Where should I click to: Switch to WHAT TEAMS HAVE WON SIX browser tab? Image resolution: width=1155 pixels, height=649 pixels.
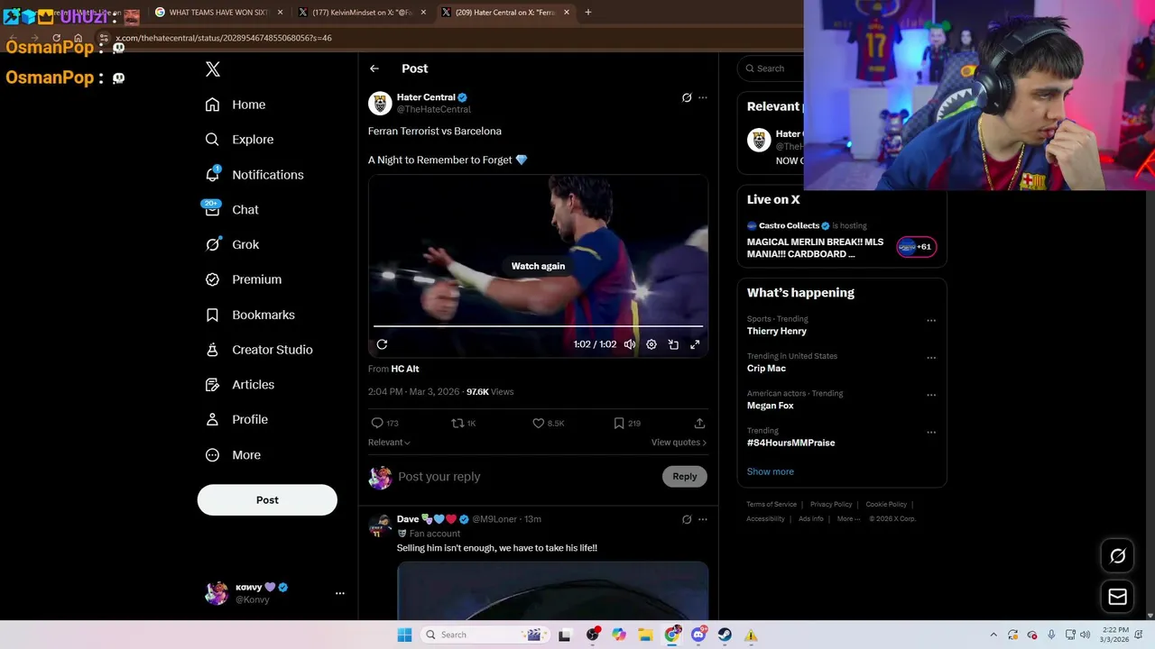pos(219,13)
